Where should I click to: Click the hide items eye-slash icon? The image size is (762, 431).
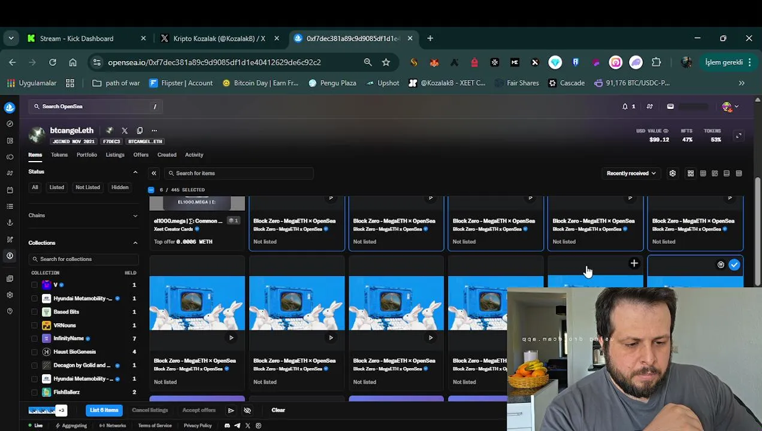tap(247, 411)
